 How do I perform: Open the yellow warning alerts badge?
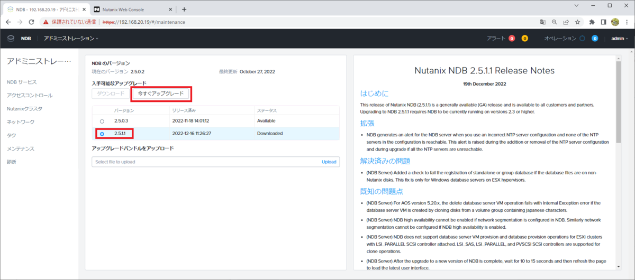pyautogui.click(x=525, y=39)
